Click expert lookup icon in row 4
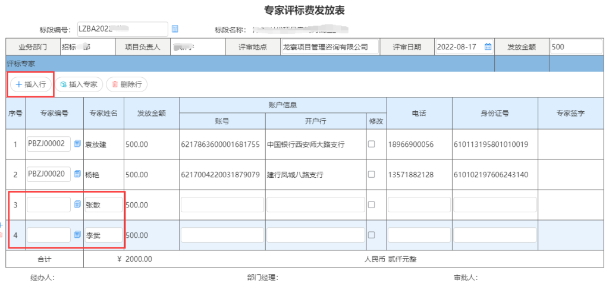 click(x=77, y=234)
